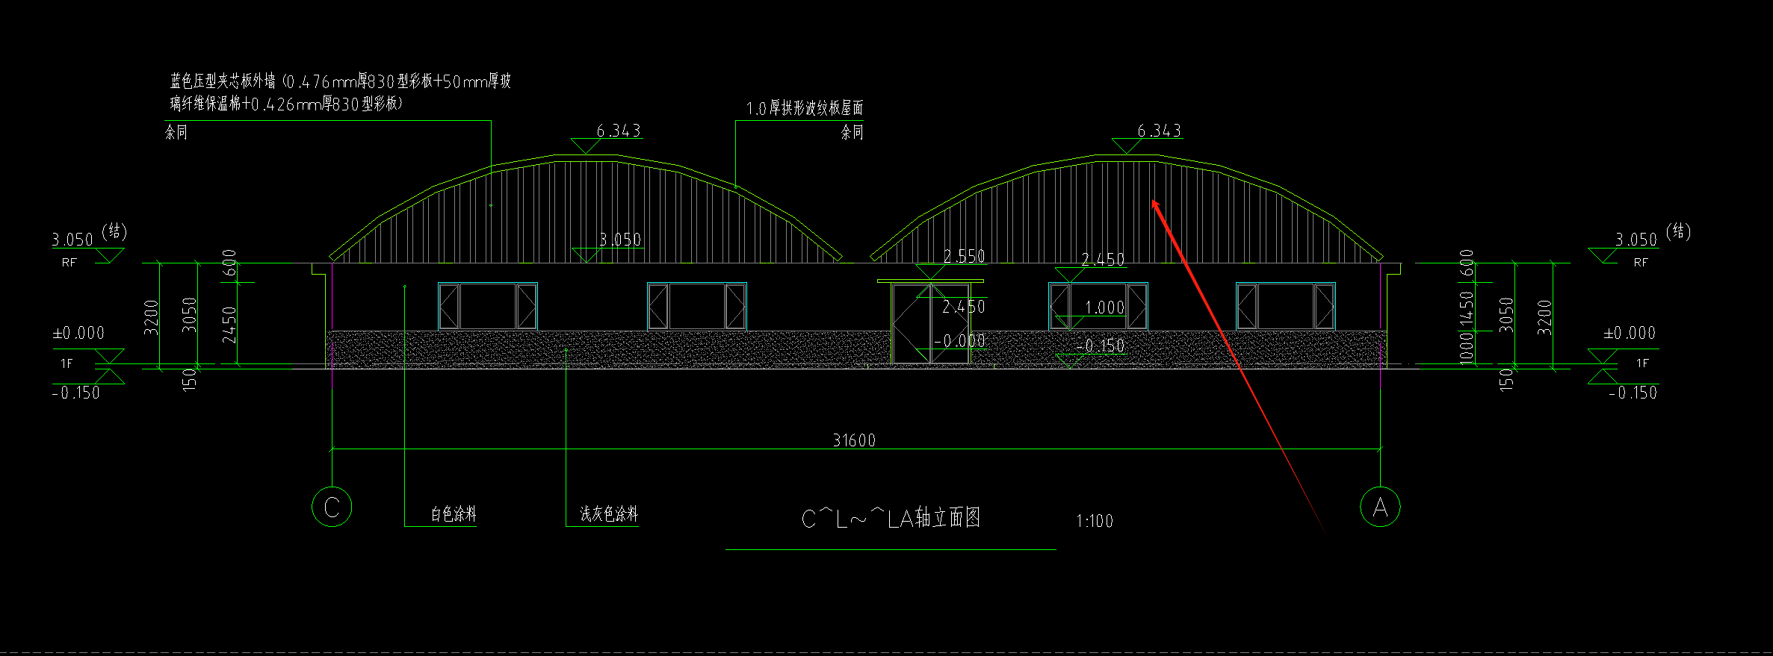Click the right ±0.000 level text
1773x656 pixels.
tap(1630, 333)
